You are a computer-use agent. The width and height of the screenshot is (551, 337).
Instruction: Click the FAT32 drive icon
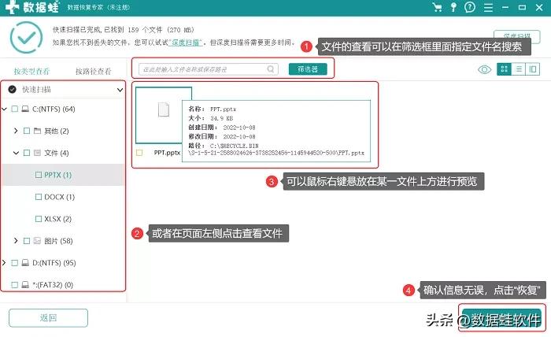[25, 285]
